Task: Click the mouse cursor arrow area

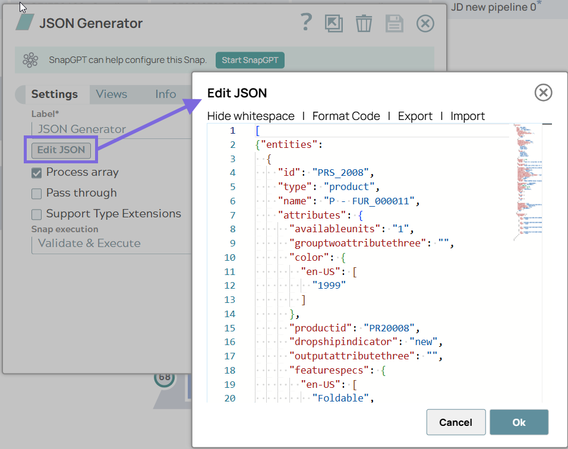Action: [21, 7]
